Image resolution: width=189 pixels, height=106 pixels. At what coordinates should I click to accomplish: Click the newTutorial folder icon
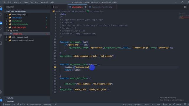[x=10, y=21]
